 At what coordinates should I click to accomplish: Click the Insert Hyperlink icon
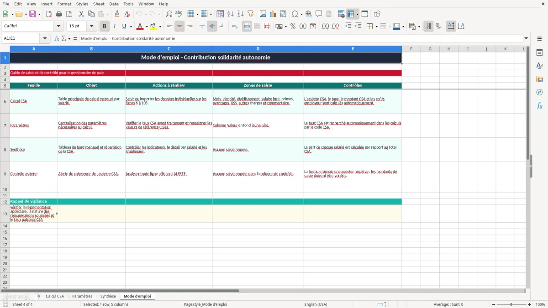(309, 14)
